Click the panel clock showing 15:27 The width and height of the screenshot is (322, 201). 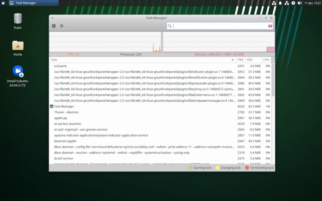click(312, 3)
